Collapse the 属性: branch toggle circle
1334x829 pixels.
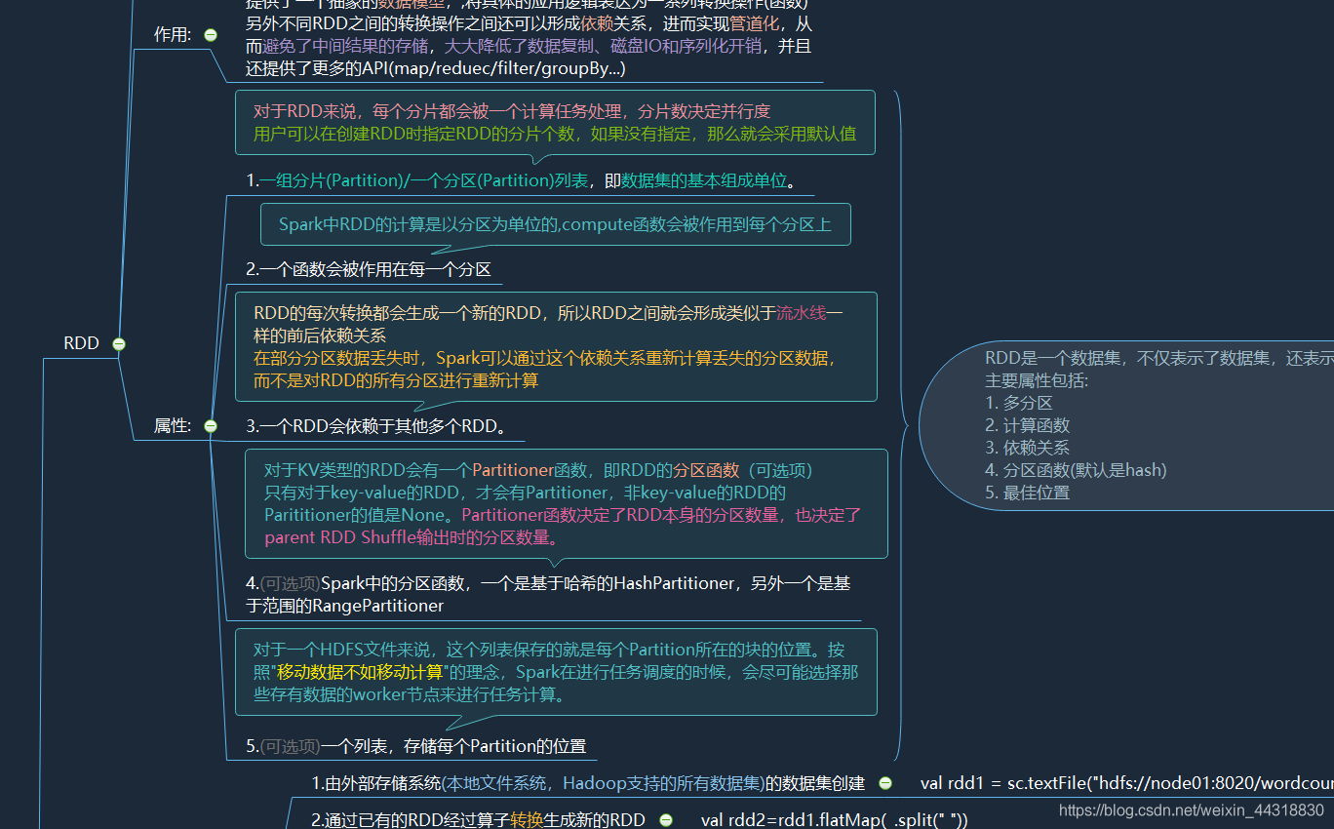coord(211,426)
